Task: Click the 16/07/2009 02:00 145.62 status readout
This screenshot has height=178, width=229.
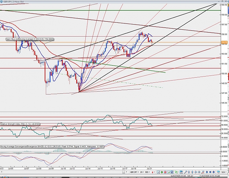Action: [x=181, y=176]
